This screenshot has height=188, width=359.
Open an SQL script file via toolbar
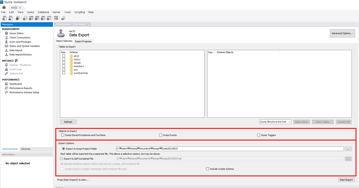pos(11,18)
